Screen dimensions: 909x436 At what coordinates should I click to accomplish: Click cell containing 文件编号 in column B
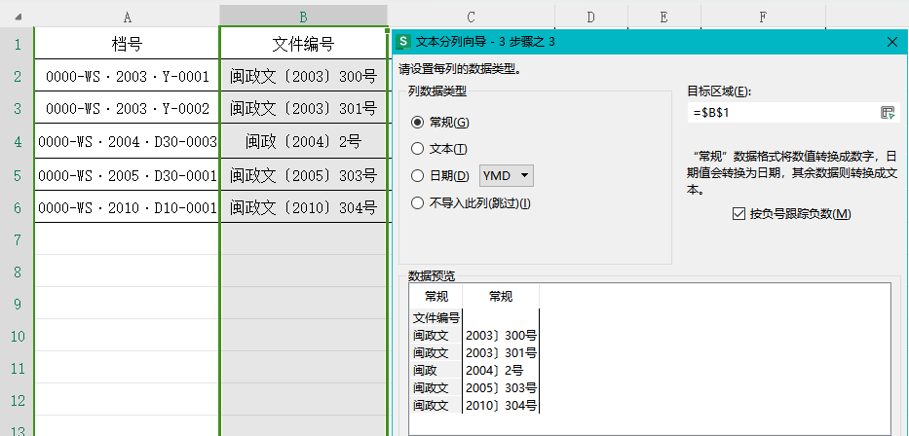(303, 44)
